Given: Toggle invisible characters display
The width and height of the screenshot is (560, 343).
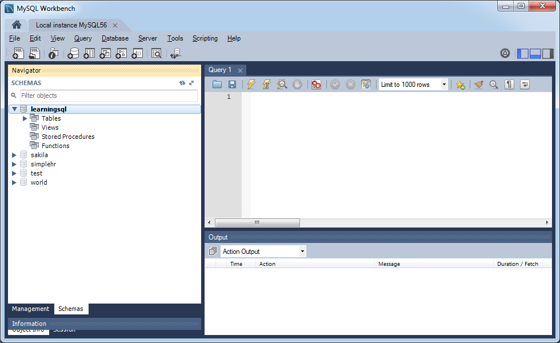Looking at the screenshot, I should 509,85.
